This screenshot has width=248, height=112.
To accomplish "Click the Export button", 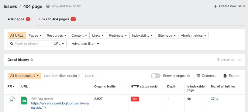I will pos(231,76).
